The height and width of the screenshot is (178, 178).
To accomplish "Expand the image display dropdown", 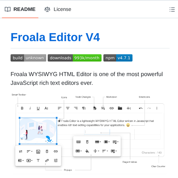I will pos(21,161).
